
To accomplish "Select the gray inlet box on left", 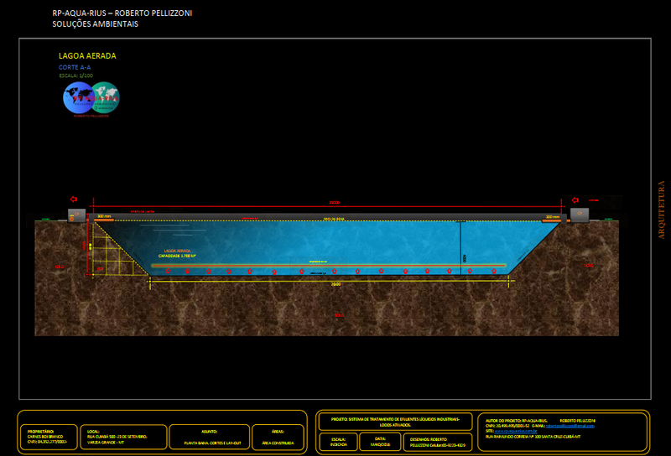I will (76, 216).
